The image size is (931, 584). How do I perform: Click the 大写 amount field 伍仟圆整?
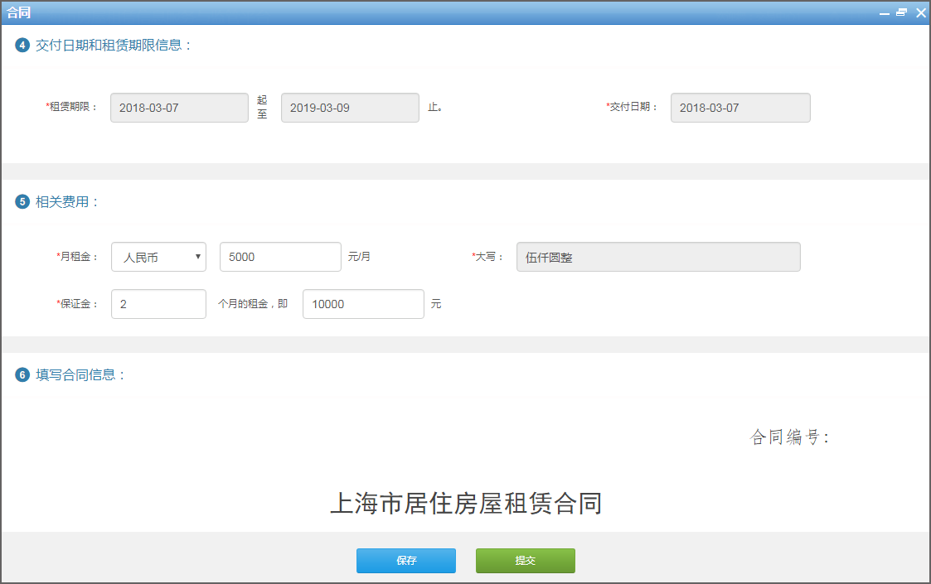pyautogui.click(x=658, y=257)
